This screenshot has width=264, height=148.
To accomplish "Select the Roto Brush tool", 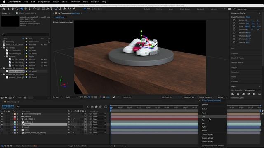I will [x=69, y=9].
